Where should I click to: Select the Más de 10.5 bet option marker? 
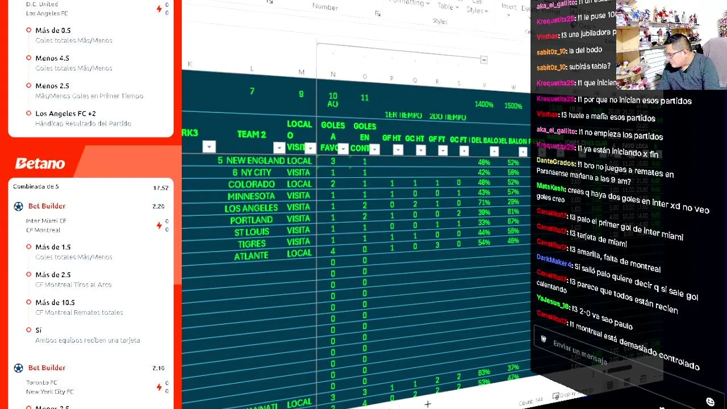[28, 303]
